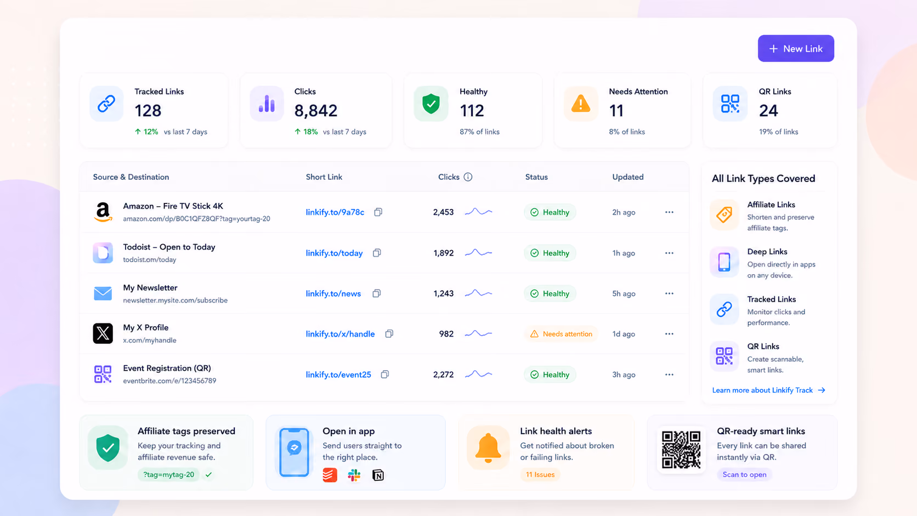The width and height of the screenshot is (917, 516).
Task: Click the 1,892 clicks value
Action: pos(443,253)
